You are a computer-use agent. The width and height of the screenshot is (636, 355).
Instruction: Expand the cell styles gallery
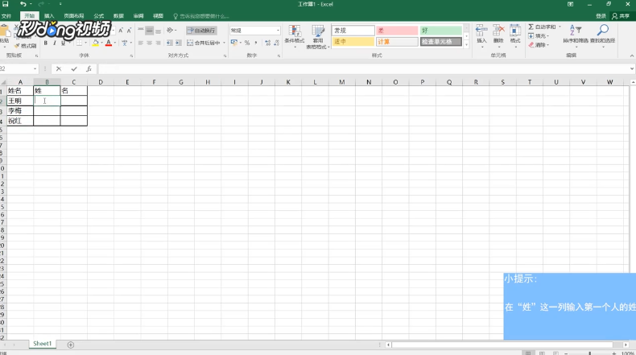(466, 44)
